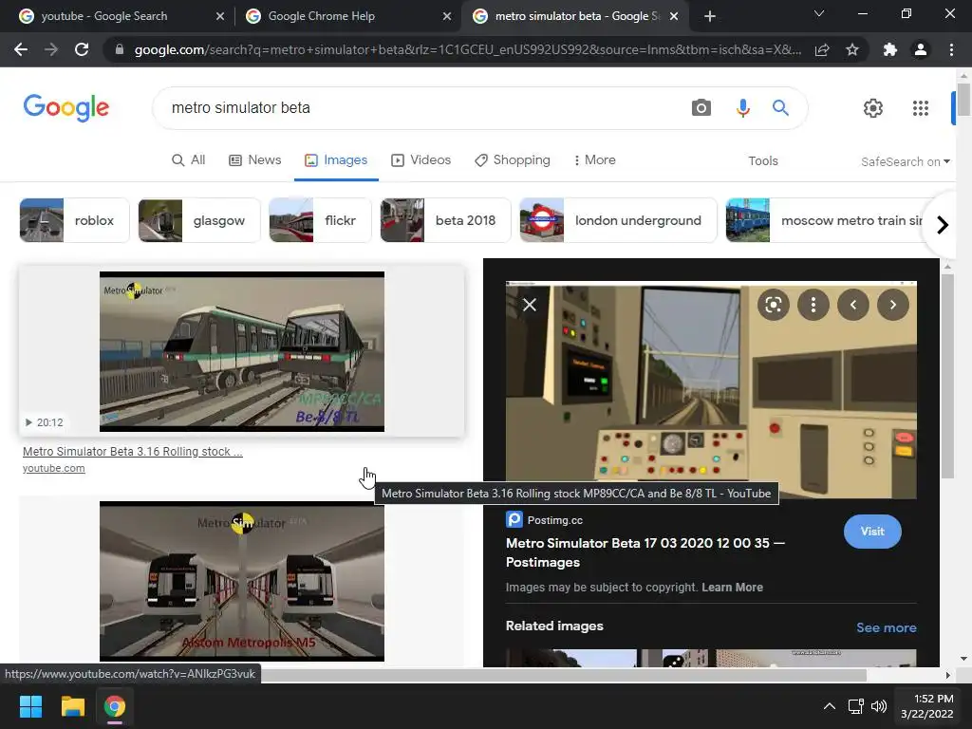Switch to the Videos tab
Image resolution: width=972 pixels, height=729 pixels.
[421, 159]
